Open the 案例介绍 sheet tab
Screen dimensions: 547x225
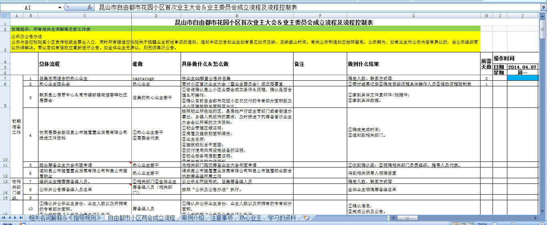193,218
